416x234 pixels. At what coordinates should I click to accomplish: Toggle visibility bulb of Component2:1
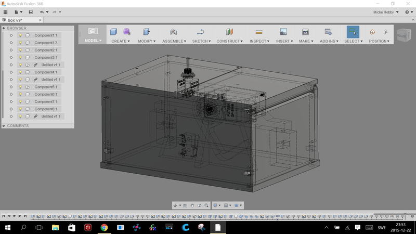pos(20,50)
